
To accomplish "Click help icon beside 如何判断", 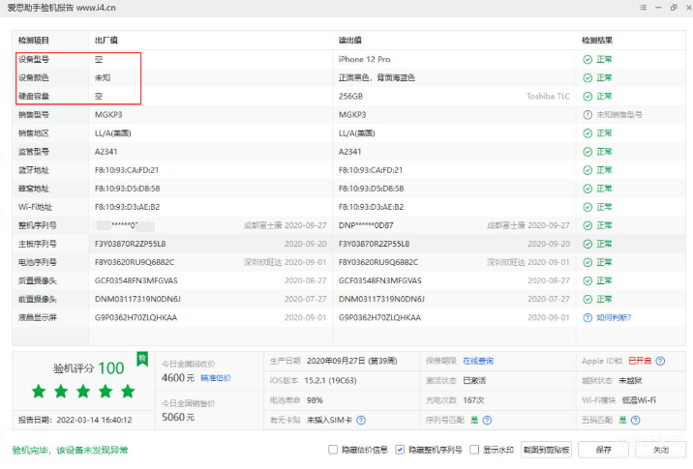I will click(x=587, y=317).
